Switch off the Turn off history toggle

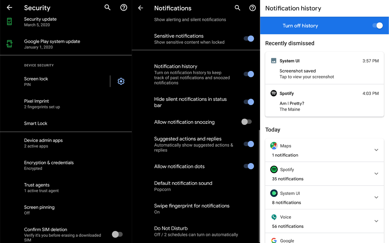click(x=378, y=26)
